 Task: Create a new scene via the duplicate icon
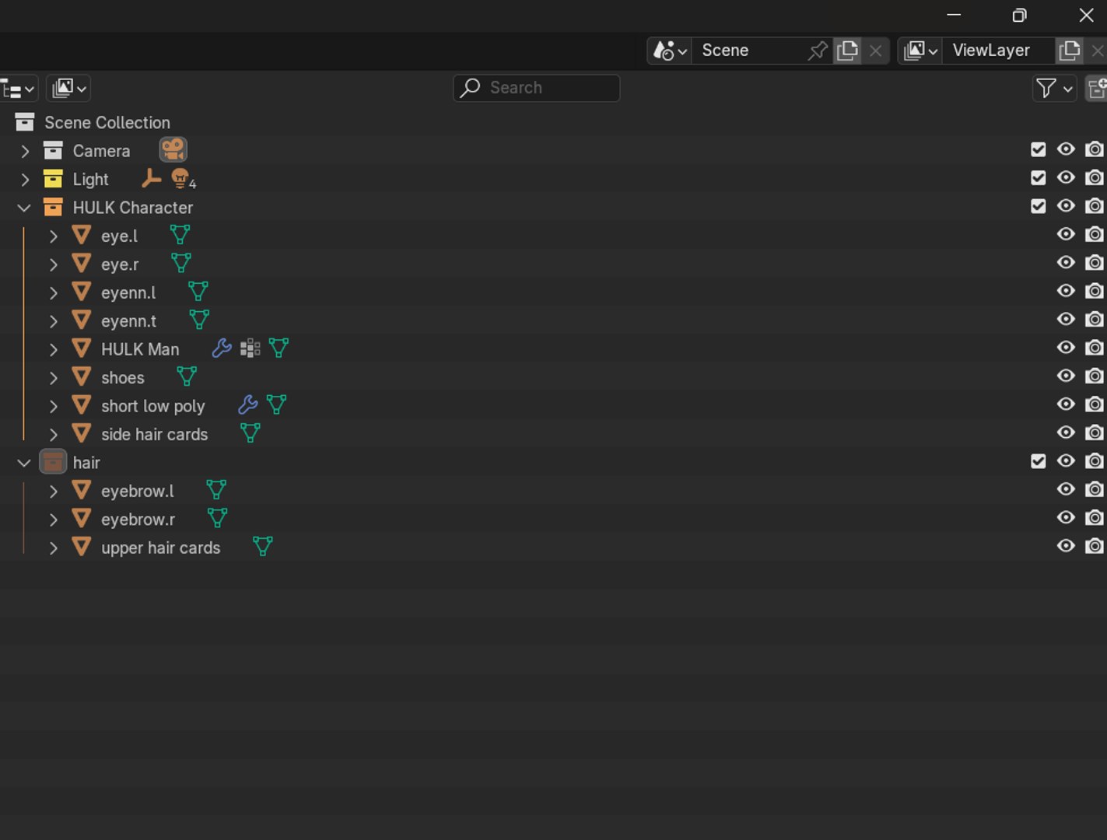[847, 51]
